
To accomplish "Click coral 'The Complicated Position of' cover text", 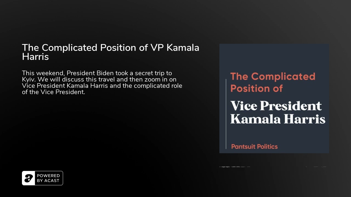I will (273, 82).
